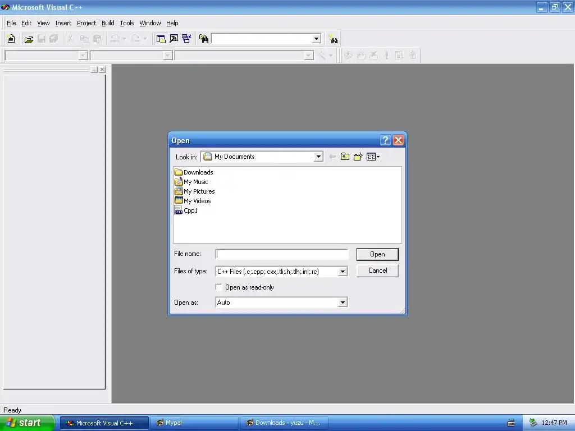Click the system tray keyboard icon

[x=511, y=423]
